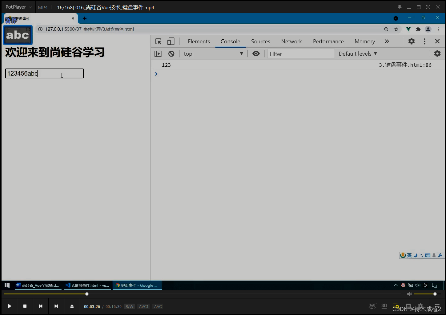Switch to VS Code 3.键盘事件.html taskbar item

[x=87, y=285]
